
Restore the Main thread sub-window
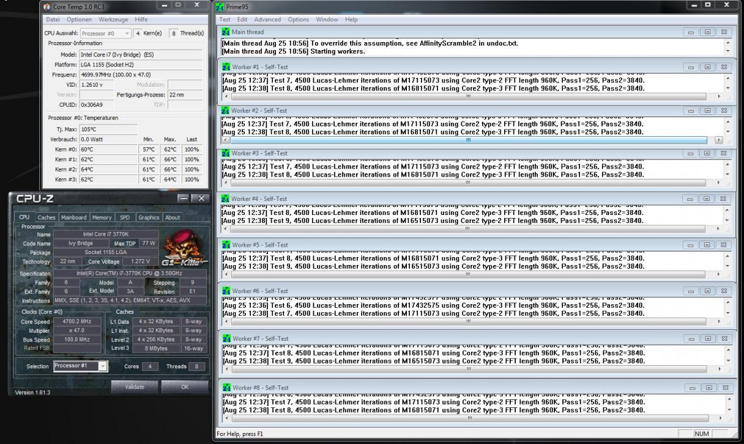[707, 32]
